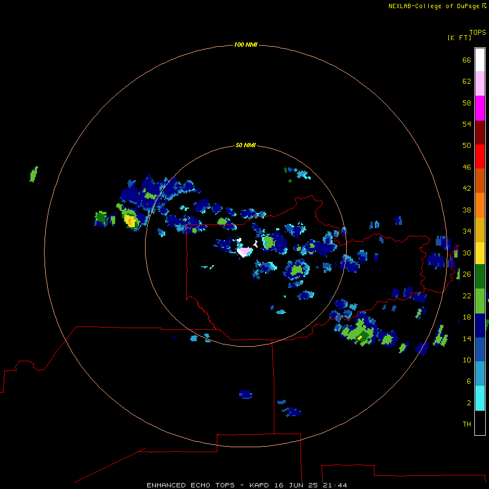Click the 10 value on the legend
The image size is (489, 489).
pyautogui.click(x=467, y=360)
